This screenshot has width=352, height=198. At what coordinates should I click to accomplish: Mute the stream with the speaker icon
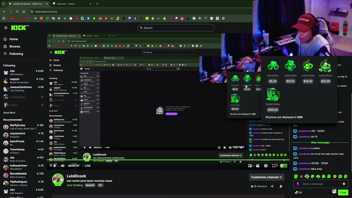click(63, 166)
